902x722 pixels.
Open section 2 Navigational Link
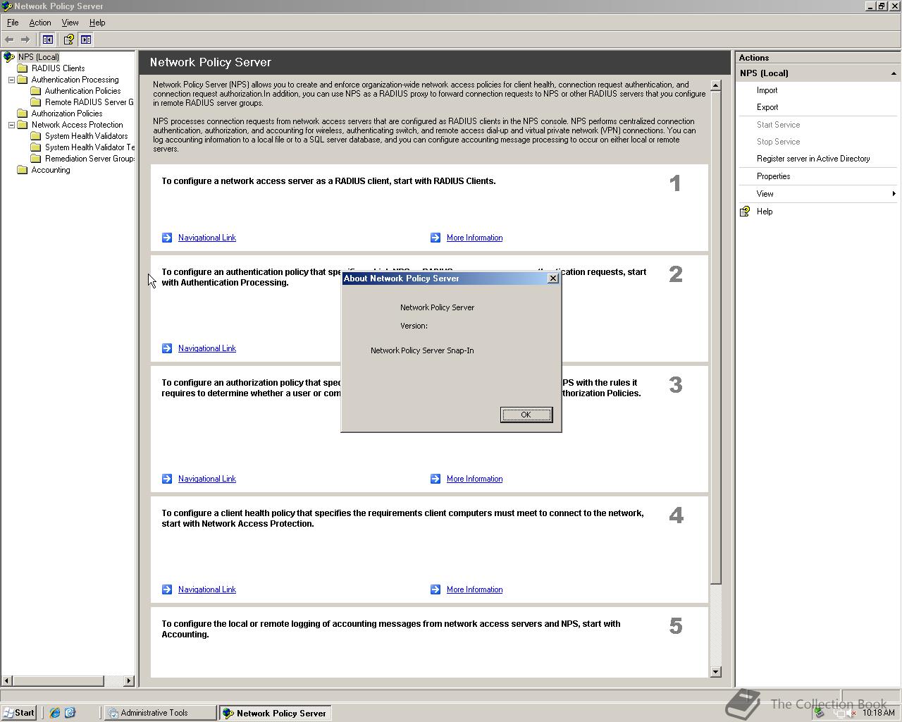pyautogui.click(x=207, y=348)
